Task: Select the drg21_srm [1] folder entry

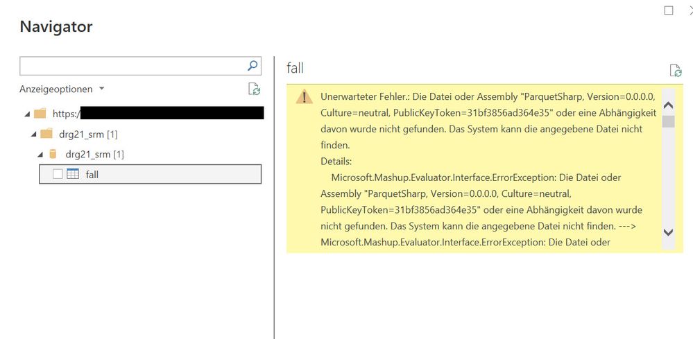Action: point(88,134)
